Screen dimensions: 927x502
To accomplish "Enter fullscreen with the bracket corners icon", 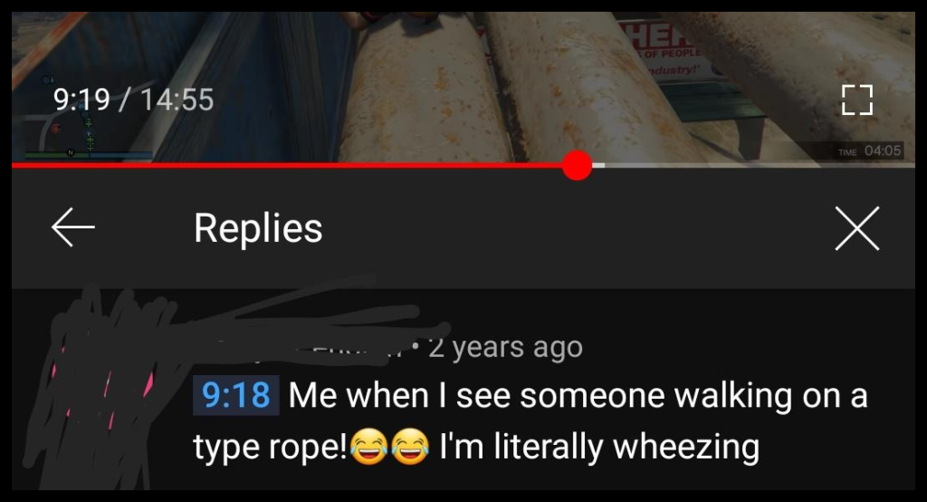I will [856, 100].
